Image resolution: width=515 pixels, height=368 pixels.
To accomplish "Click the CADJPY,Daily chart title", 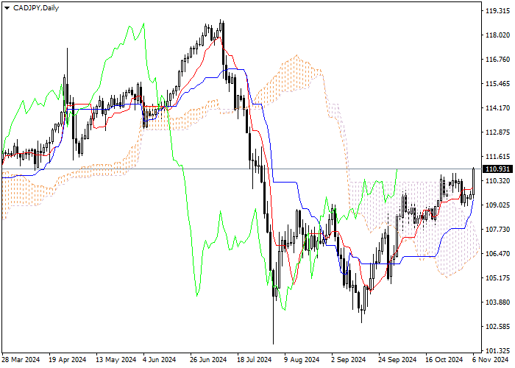I will pyautogui.click(x=36, y=8).
